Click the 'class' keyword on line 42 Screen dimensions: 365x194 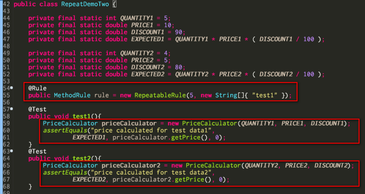(48, 5)
